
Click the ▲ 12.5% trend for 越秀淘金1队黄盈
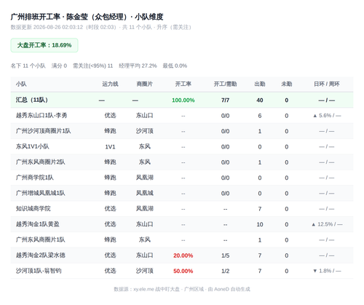[327, 224]
